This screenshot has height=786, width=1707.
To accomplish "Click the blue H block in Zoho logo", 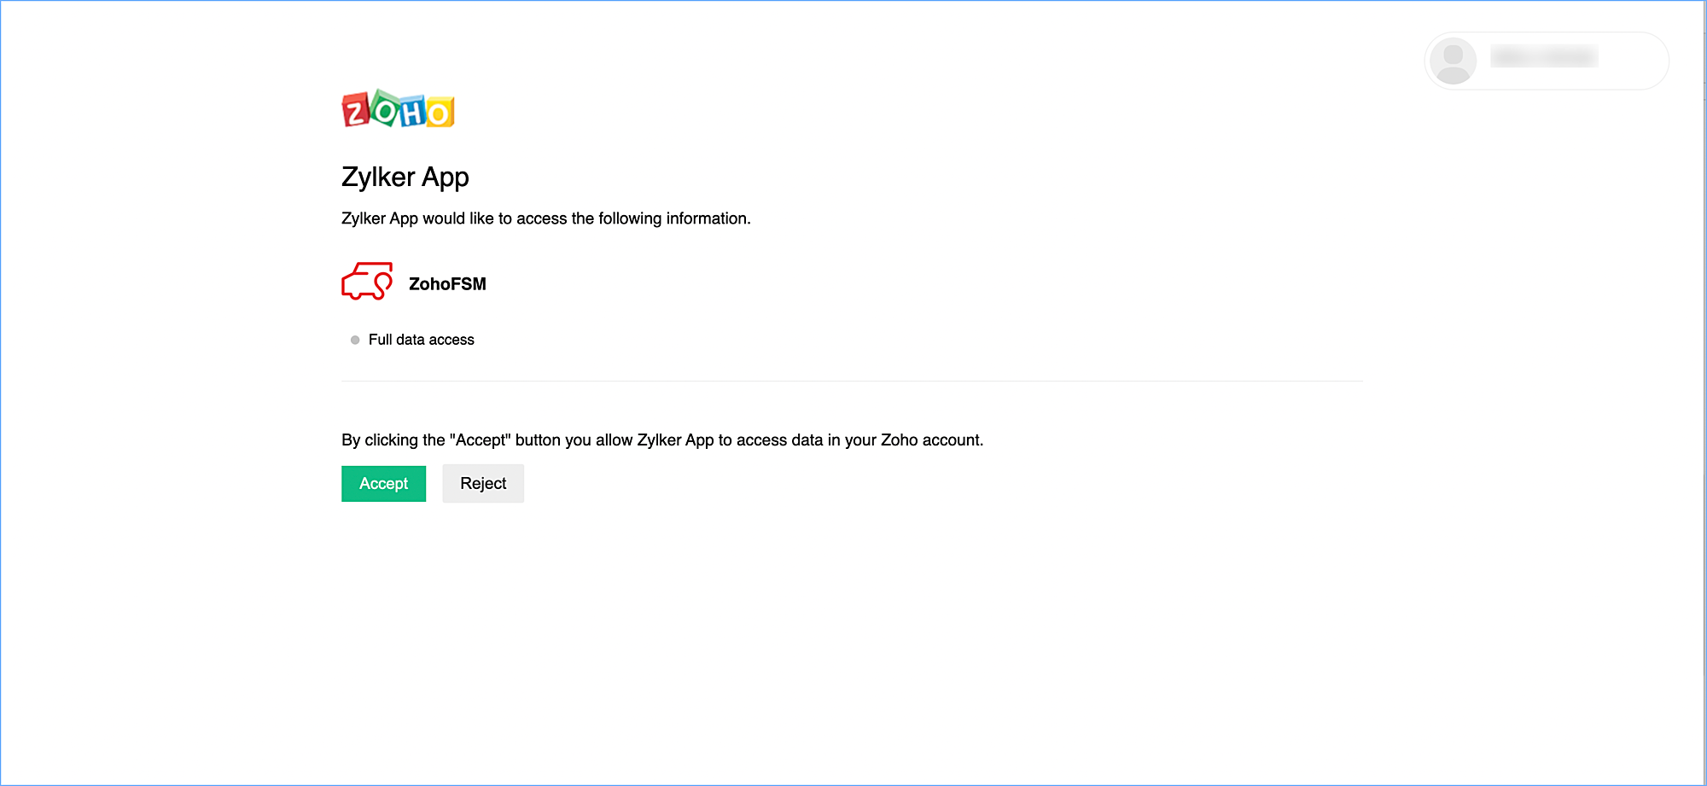I will (413, 113).
